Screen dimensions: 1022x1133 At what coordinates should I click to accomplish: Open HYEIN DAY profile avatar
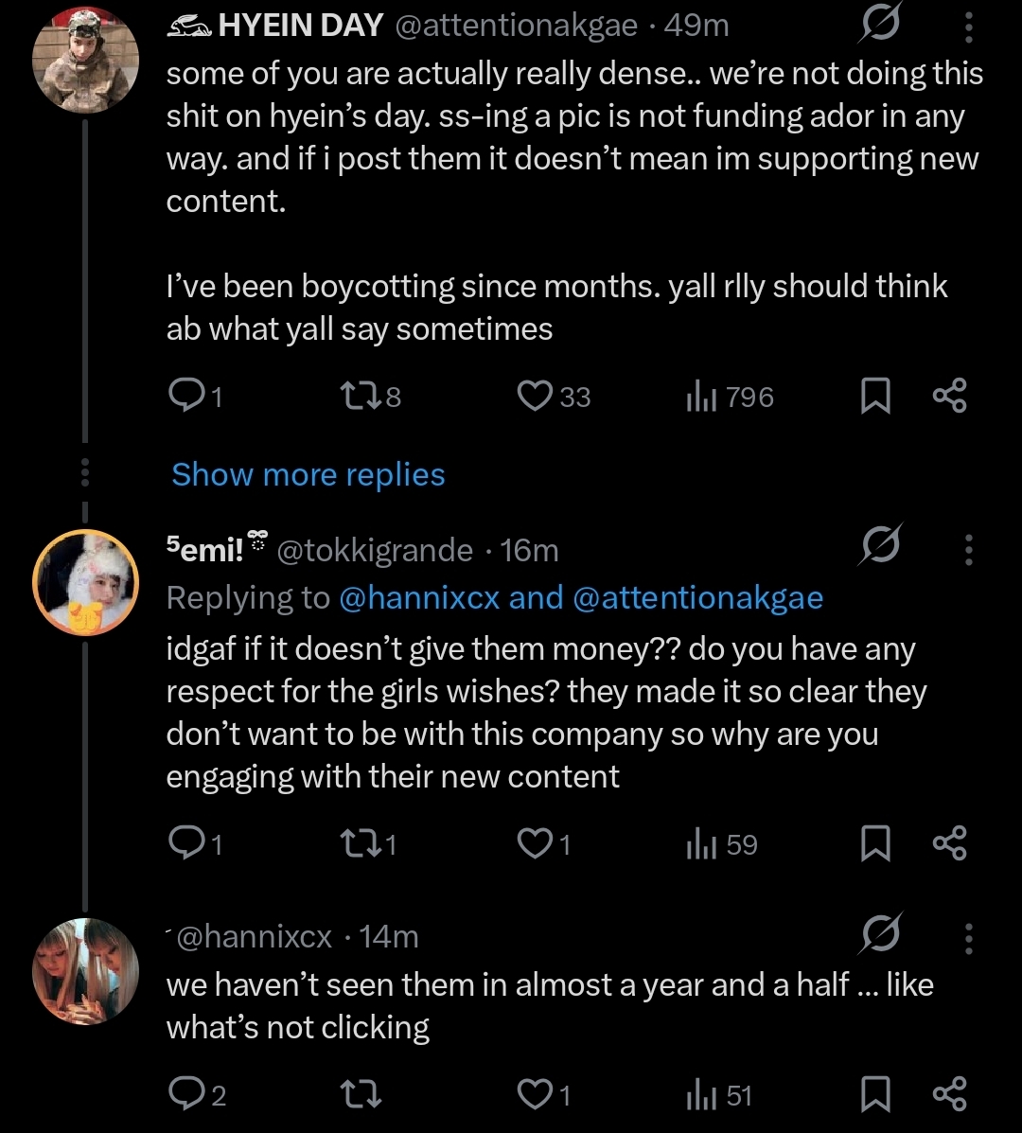(85, 59)
